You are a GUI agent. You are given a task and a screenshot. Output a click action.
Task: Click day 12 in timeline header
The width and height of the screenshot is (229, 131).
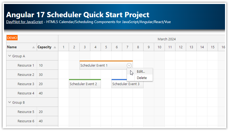click(181, 47)
